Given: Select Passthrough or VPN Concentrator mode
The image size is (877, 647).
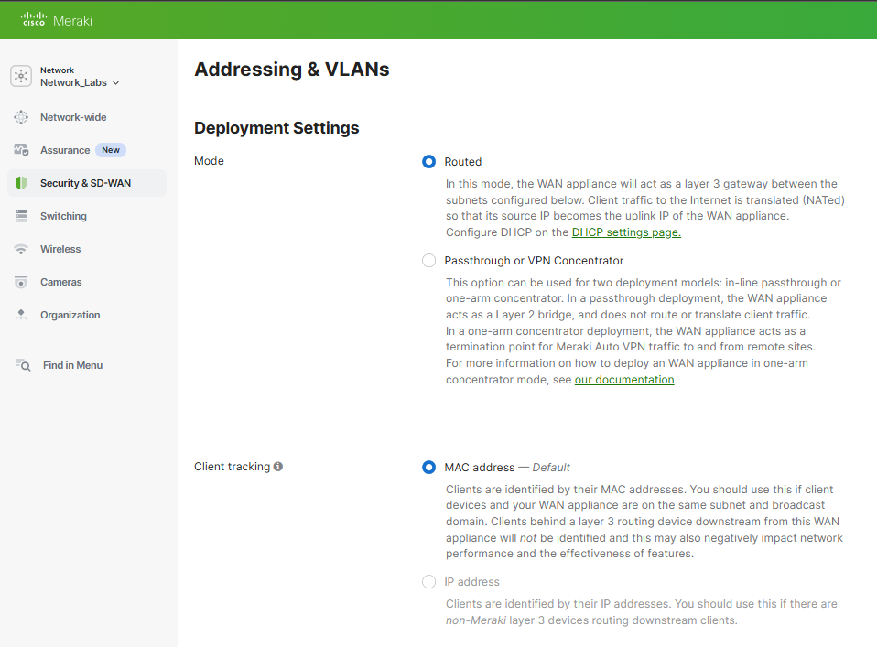Looking at the screenshot, I should (428, 261).
